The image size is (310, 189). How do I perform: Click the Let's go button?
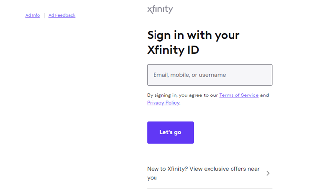(170, 132)
